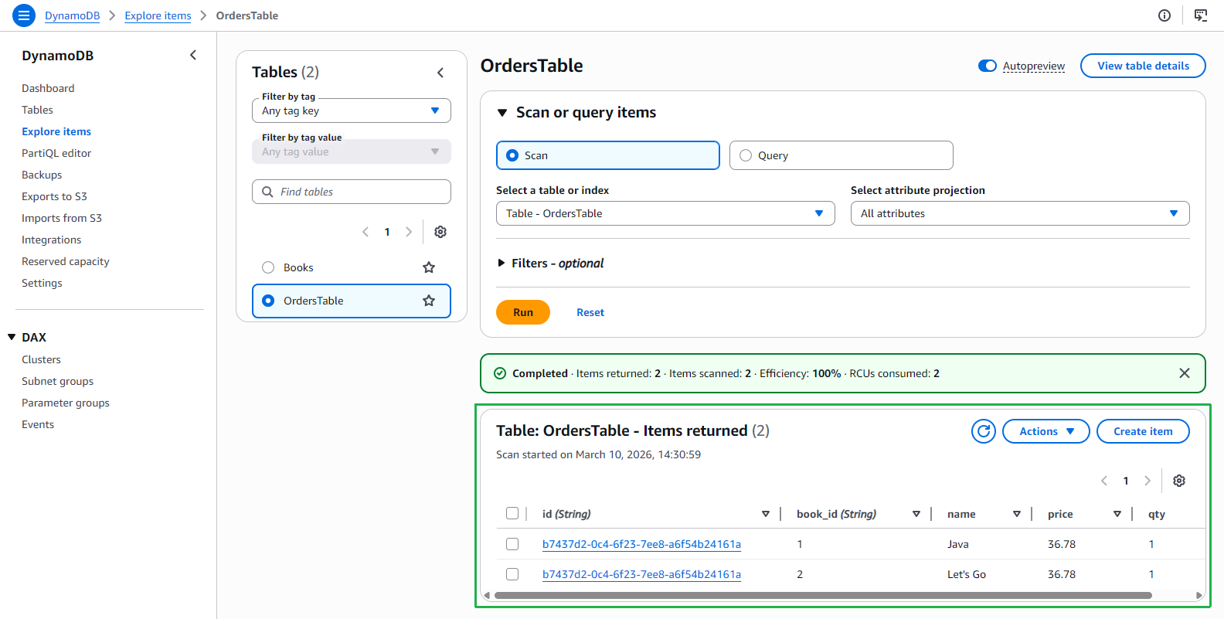Select the OrdersTable radio button
The height and width of the screenshot is (619, 1224).
coord(268,301)
